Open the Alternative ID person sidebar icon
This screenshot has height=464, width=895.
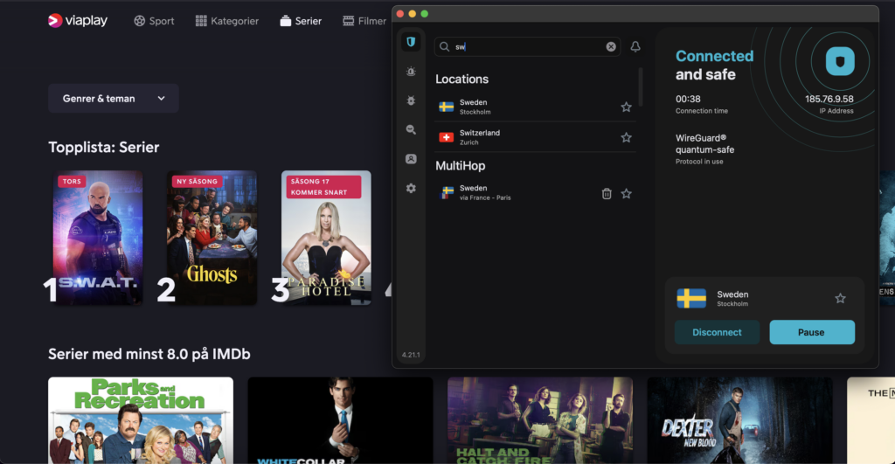[411, 159]
